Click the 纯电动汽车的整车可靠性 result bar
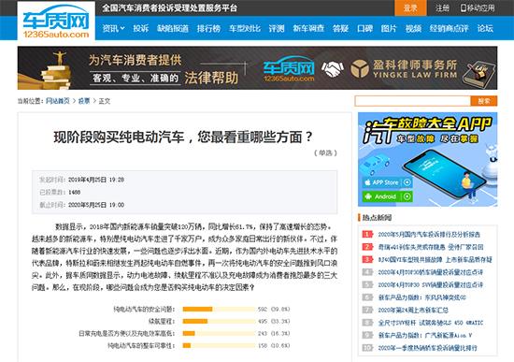Screen dimensions: 514x362 pyautogui.click(x=219, y=345)
